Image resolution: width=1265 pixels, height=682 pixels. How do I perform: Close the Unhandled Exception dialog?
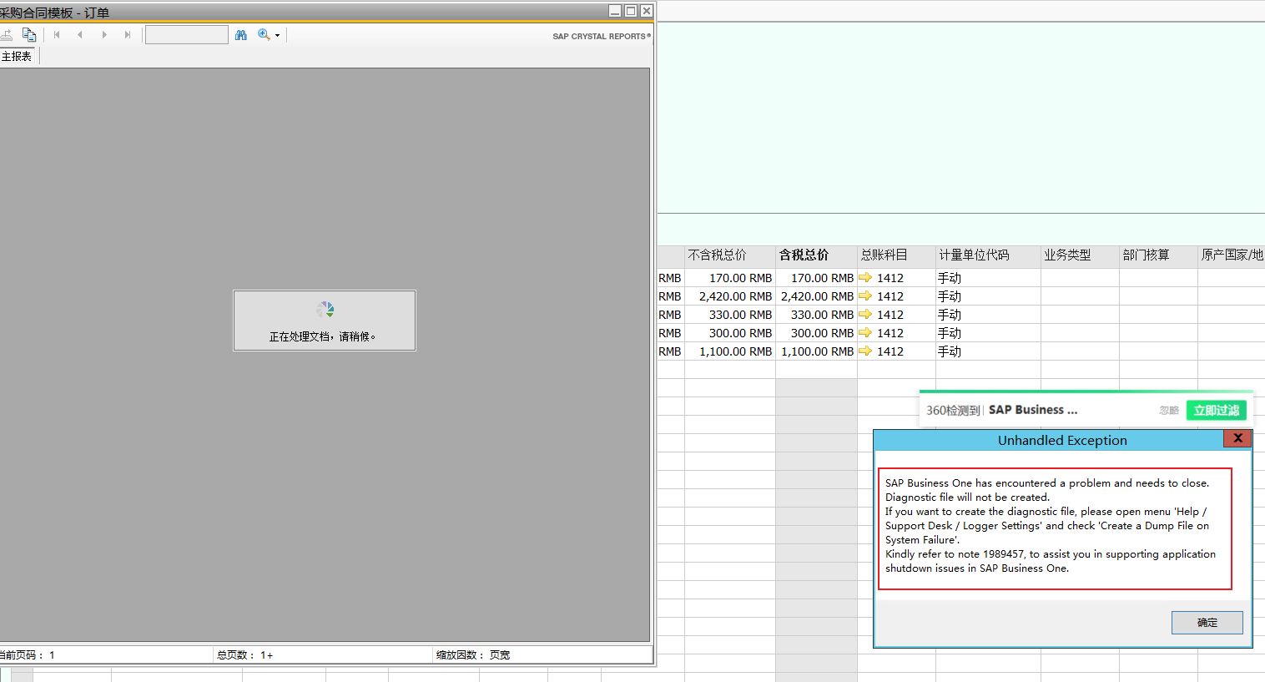click(x=1237, y=438)
